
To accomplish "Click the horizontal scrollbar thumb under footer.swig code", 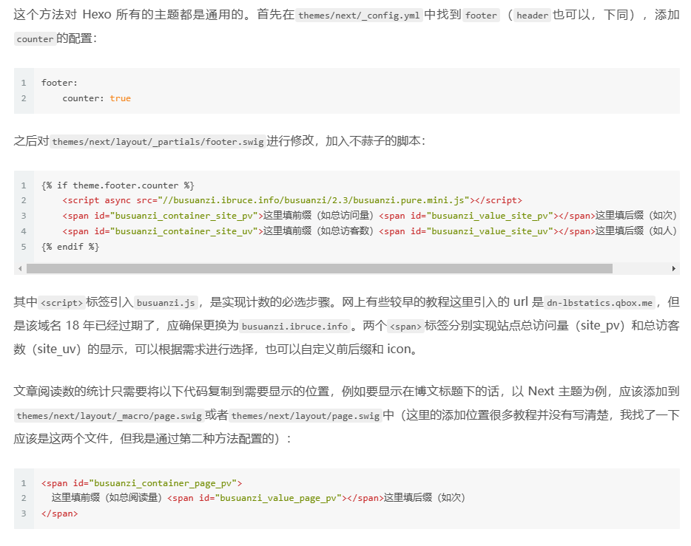I will (x=318, y=269).
